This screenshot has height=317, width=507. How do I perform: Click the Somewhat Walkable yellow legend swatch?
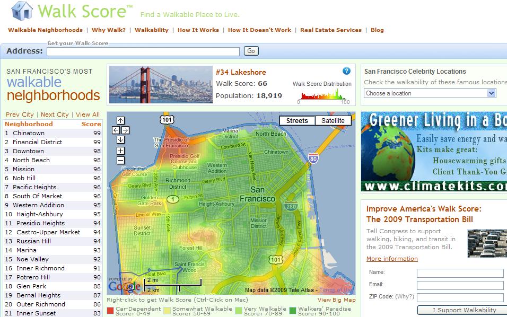pos(167,311)
